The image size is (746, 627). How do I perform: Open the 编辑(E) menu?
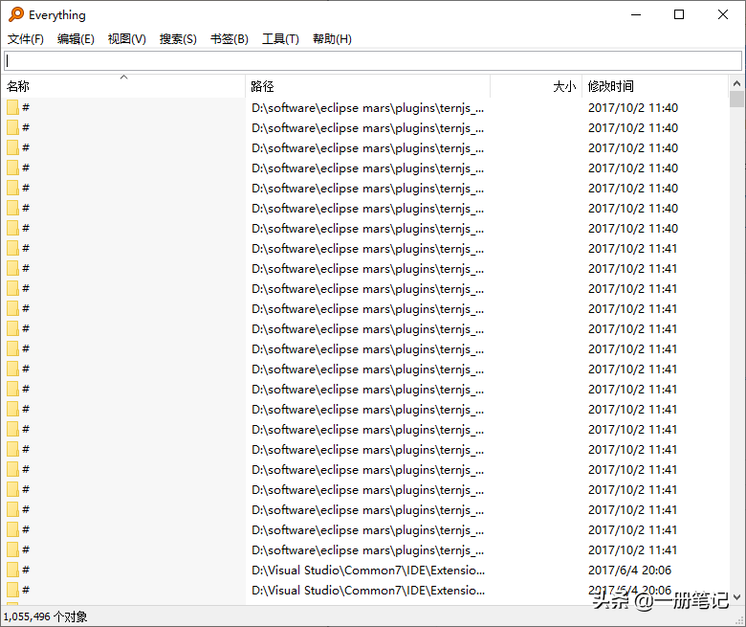pos(76,39)
